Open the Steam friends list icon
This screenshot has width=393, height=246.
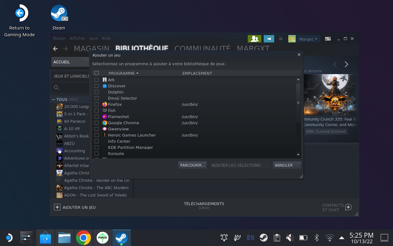pos(254,39)
